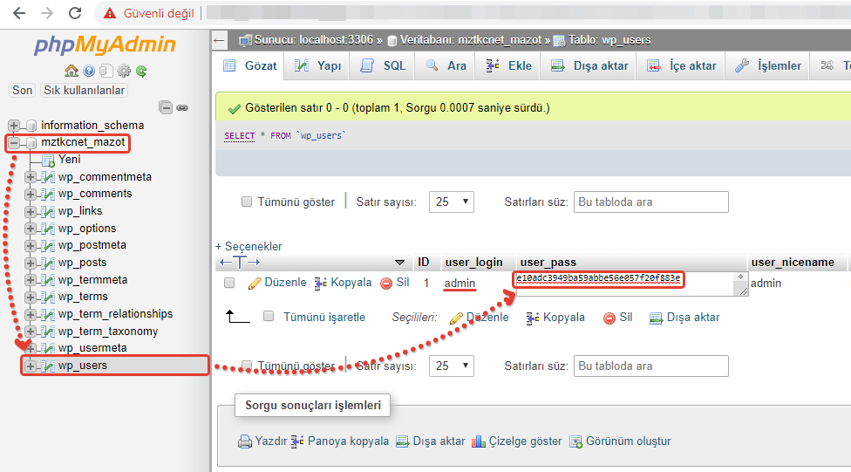Open the Seçenekler options link
This screenshot has width=851, height=472.
[248, 246]
